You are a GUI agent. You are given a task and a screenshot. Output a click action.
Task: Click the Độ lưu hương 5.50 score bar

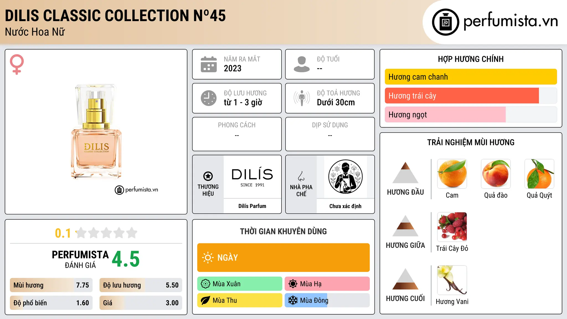coord(141,285)
